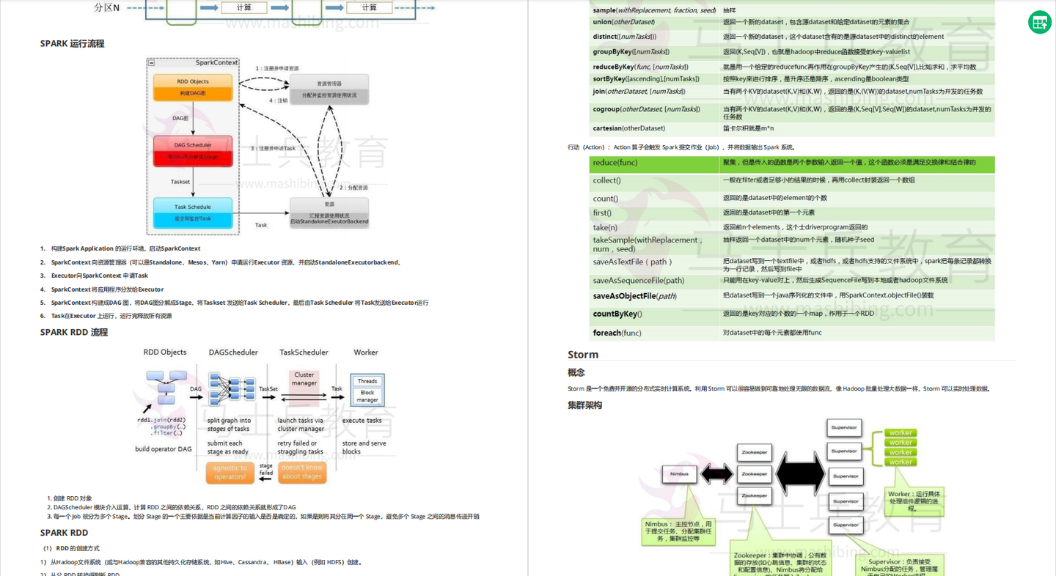
Task: Click the "count()" table cell
Action: tap(654, 199)
